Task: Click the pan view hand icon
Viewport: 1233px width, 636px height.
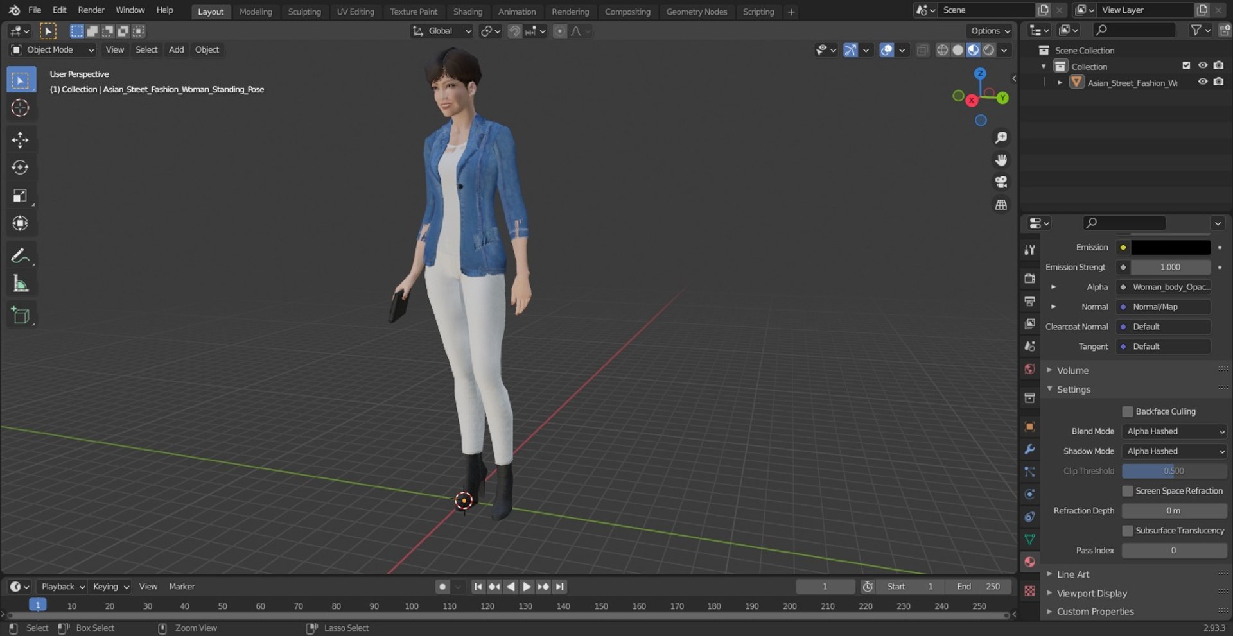Action: coord(1001,160)
